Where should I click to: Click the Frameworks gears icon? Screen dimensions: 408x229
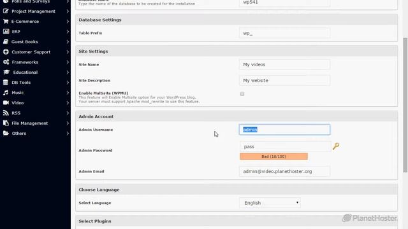click(x=6, y=62)
